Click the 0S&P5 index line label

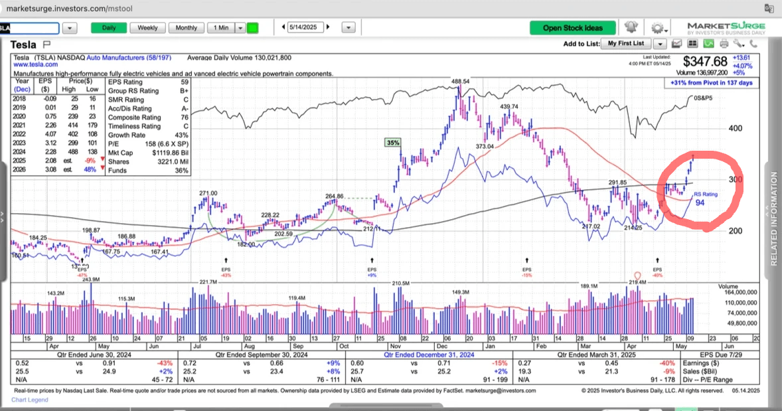(703, 98)
